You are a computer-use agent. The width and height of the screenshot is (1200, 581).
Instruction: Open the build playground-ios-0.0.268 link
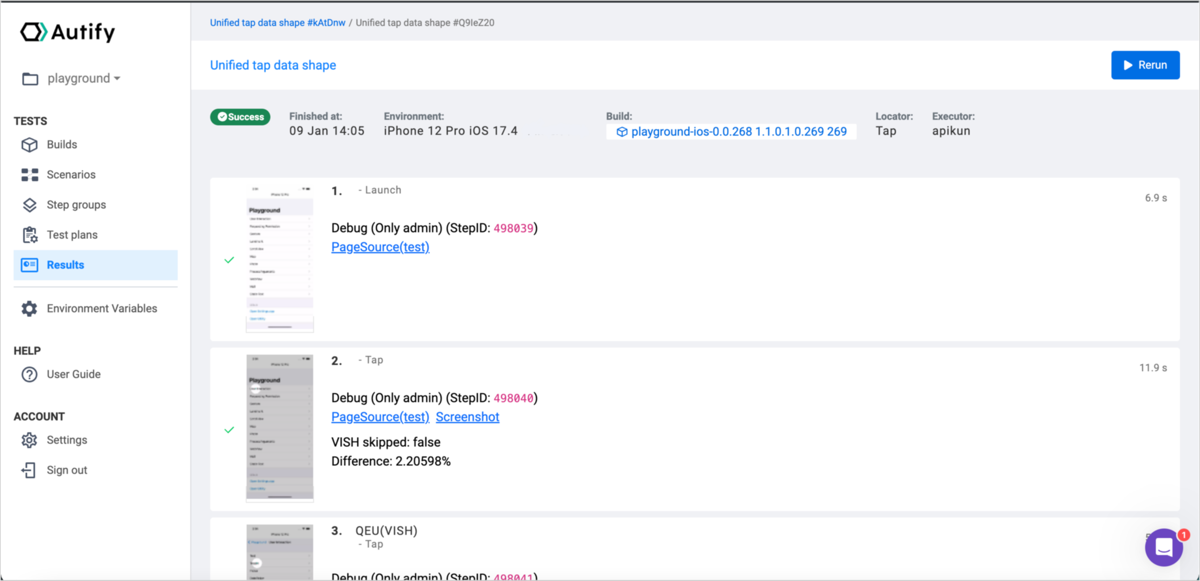tap(731, 131)
